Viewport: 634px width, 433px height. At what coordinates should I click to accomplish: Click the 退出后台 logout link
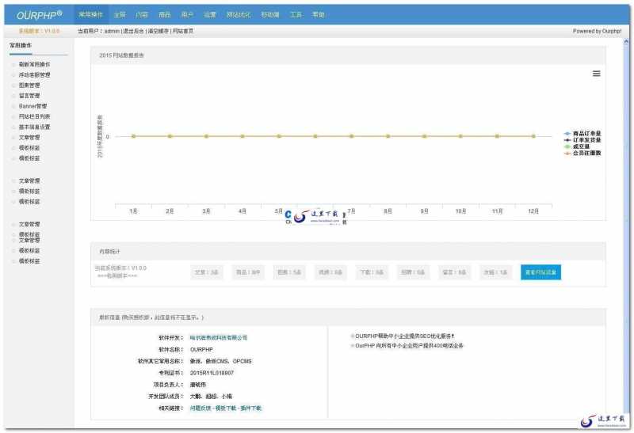click(x=134, y=31)
